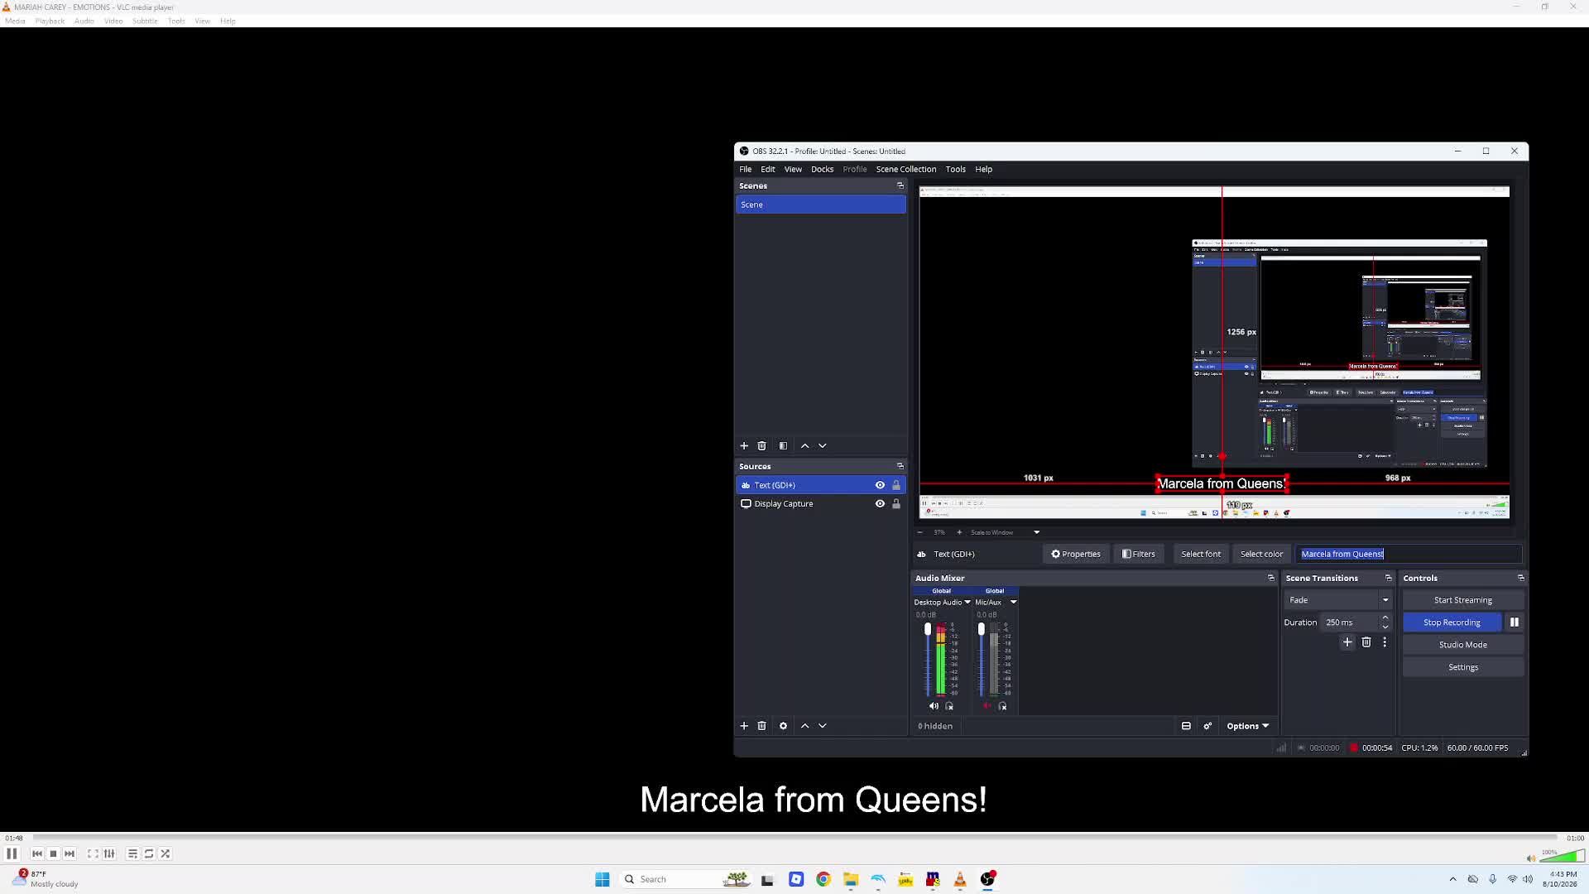Lock the Display Capture source
This screenshot has height=894, width=1589.
pyautogui.click(x=895, y=503)
